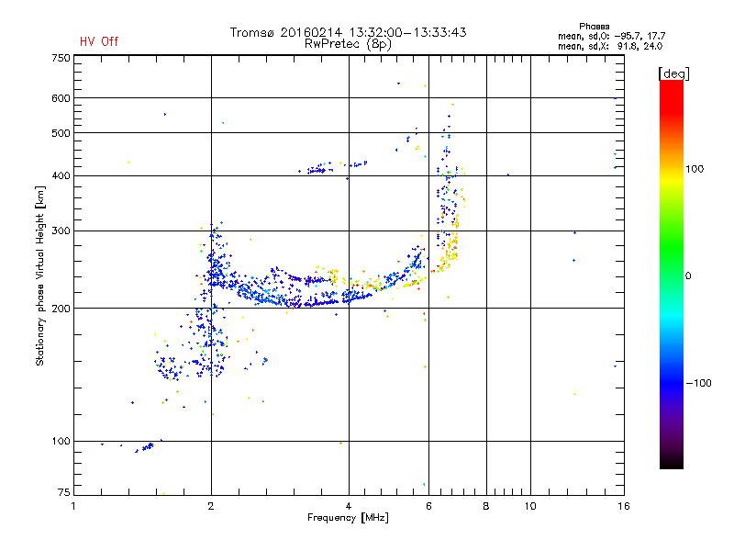Click the y-axis tick label '300'

[x=61, y=231]
